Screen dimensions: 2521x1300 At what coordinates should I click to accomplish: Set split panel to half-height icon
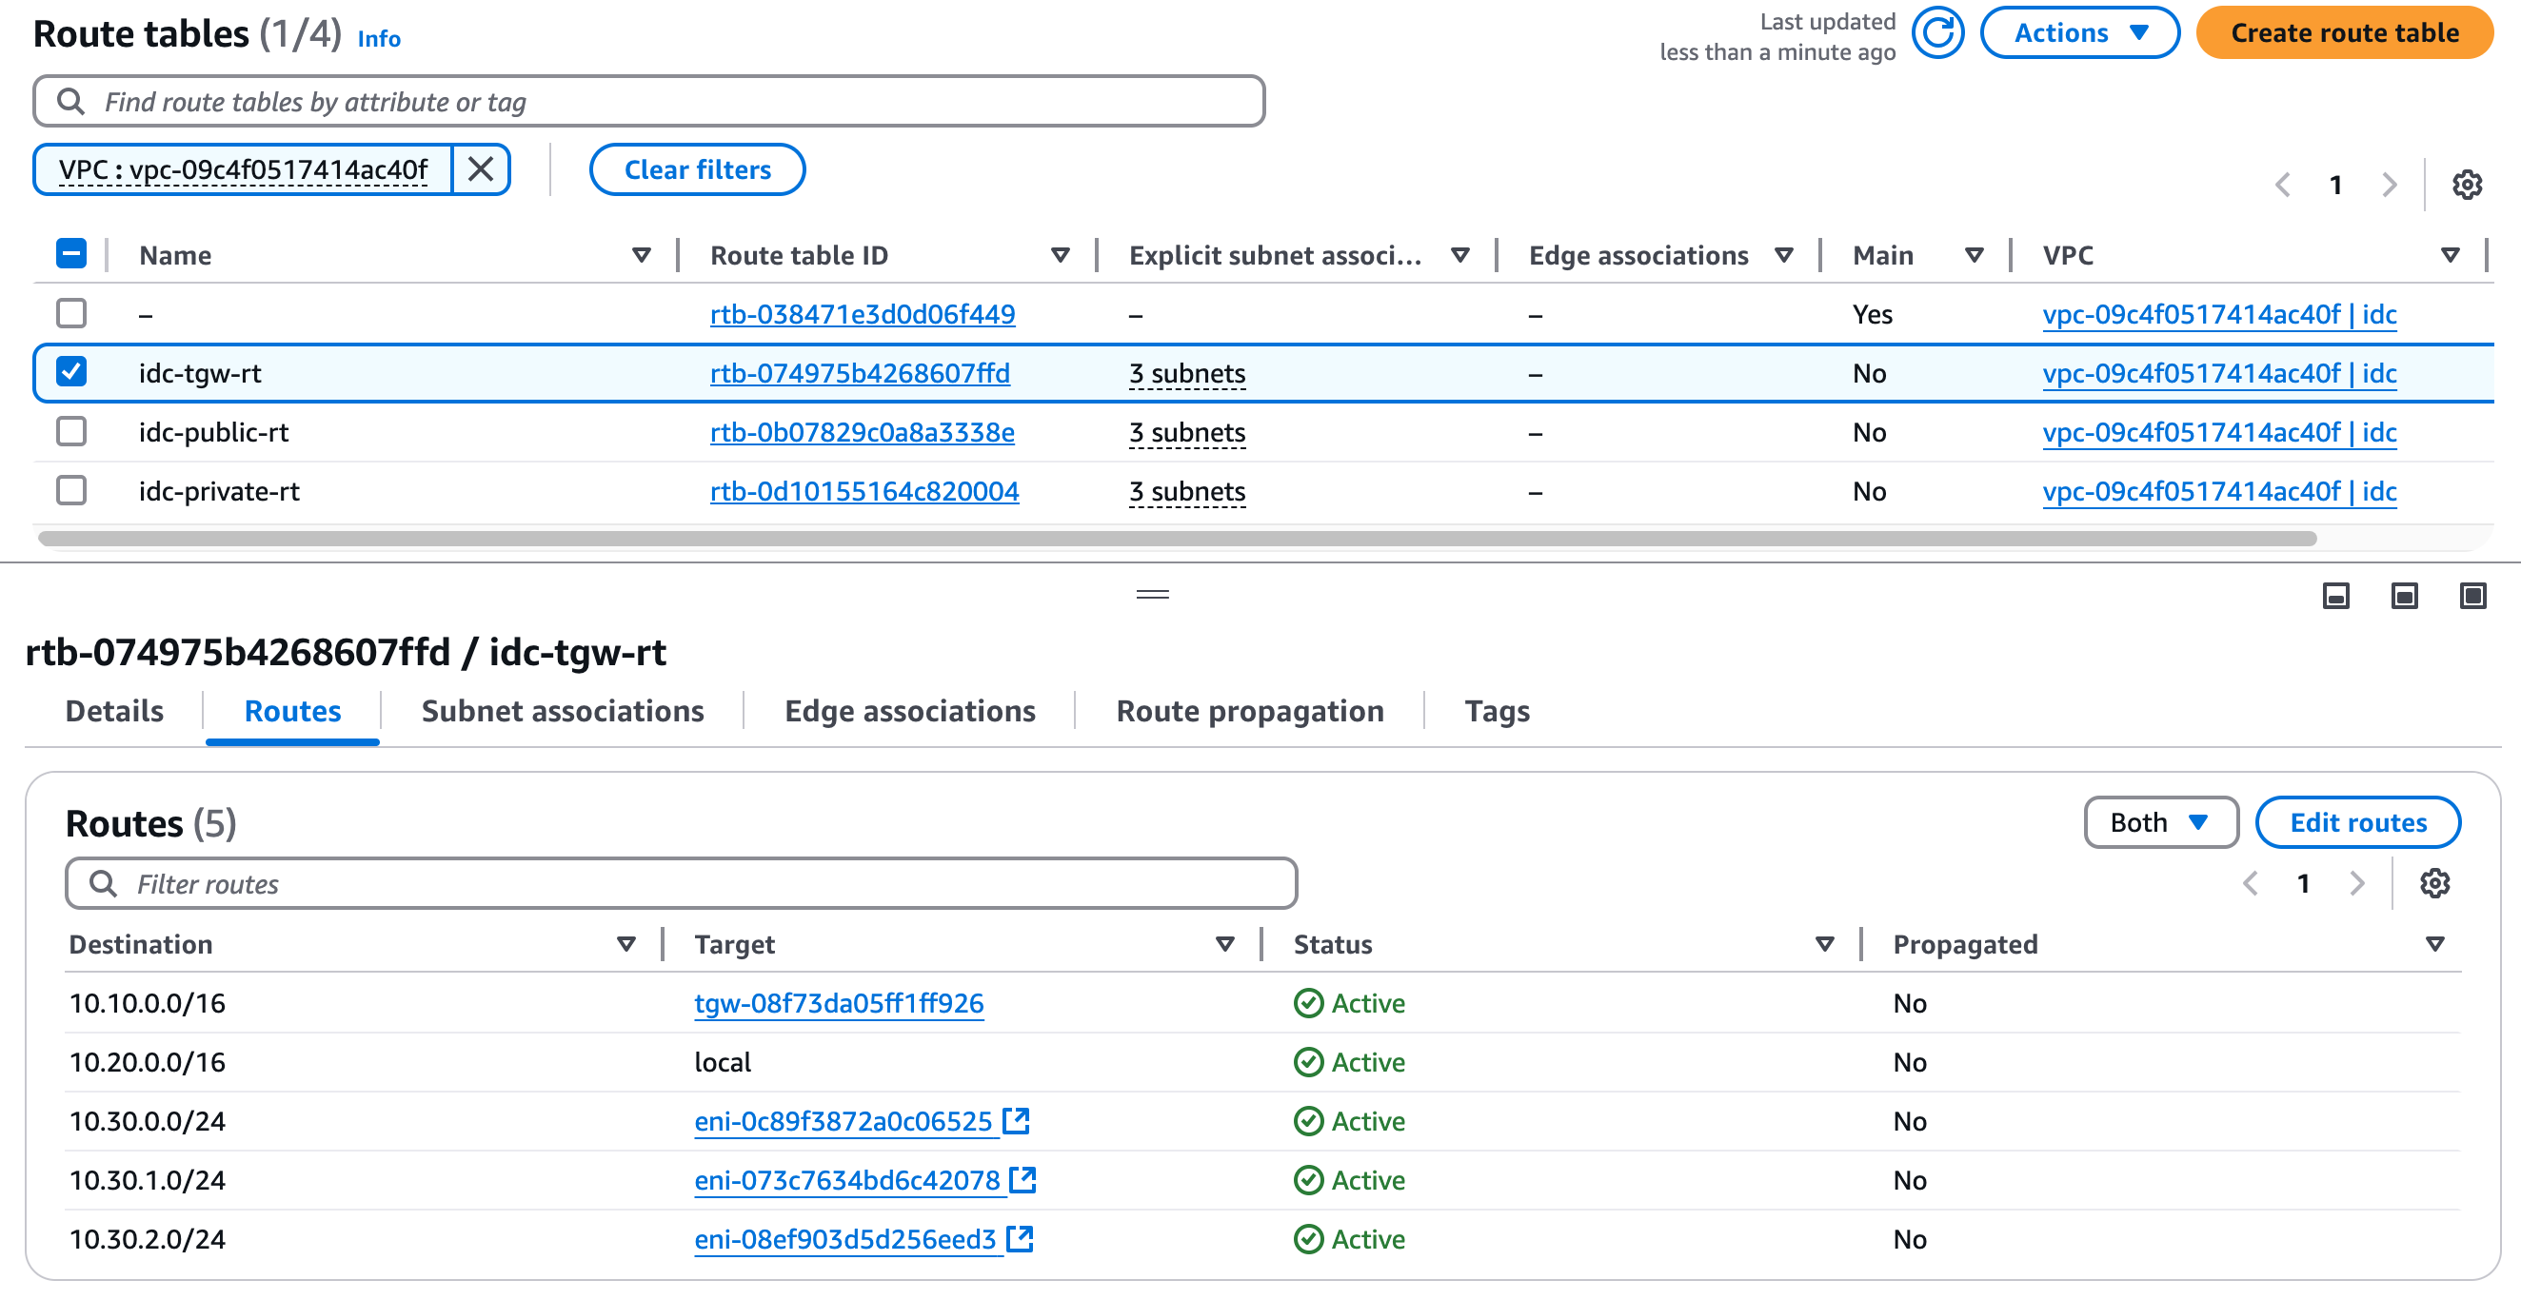coord(2404,596)
